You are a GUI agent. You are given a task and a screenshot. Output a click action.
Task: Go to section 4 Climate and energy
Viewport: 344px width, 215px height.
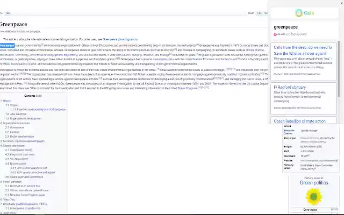click(12, 146)
